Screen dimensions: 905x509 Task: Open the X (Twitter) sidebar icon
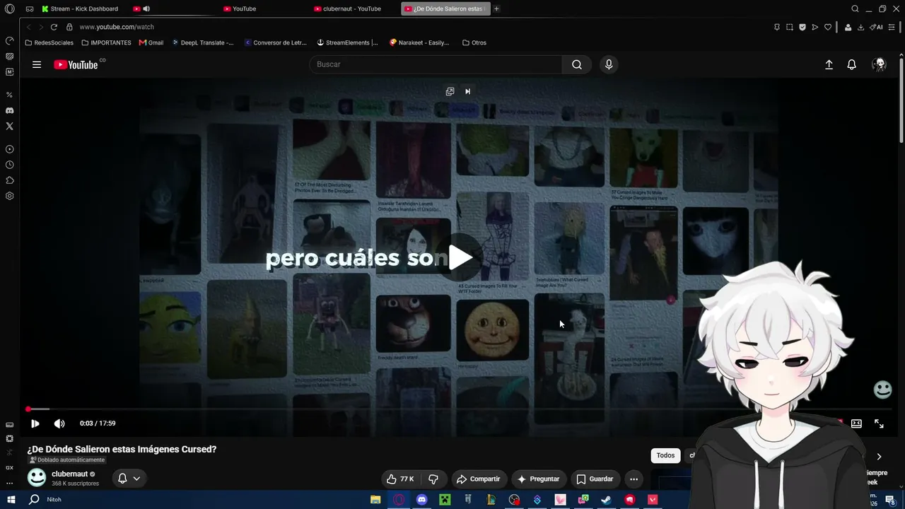point(9,126)
